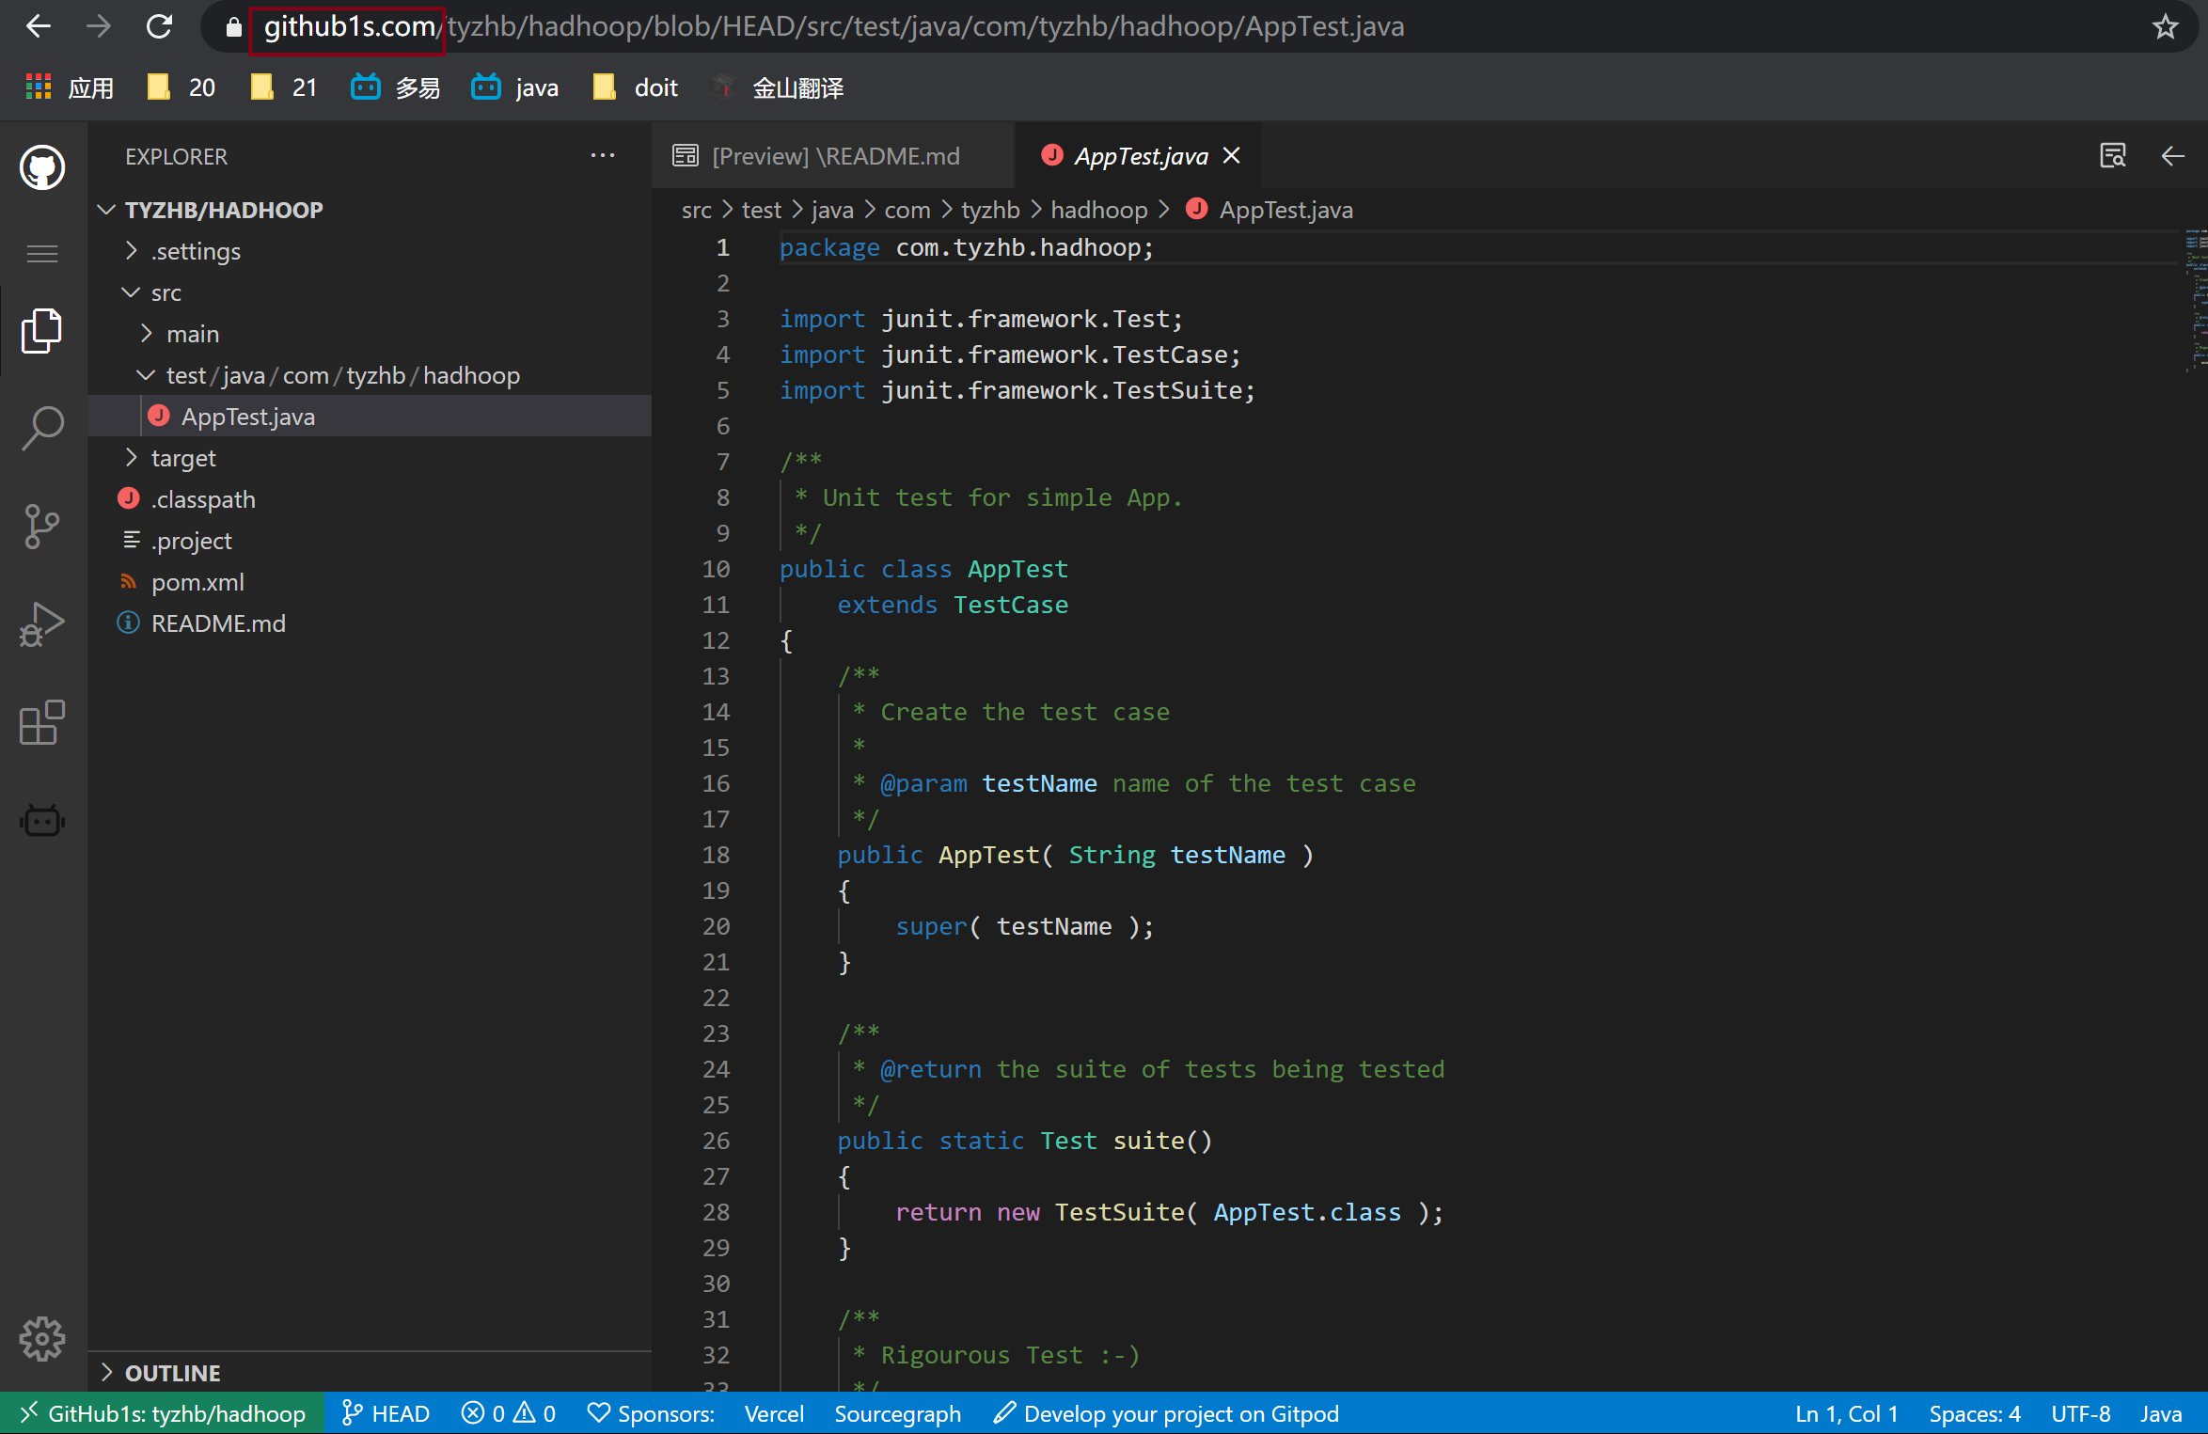Click the GitHub logo icon in sidebar
The image size is (2208, 1434).
click(x=42, y=167)
